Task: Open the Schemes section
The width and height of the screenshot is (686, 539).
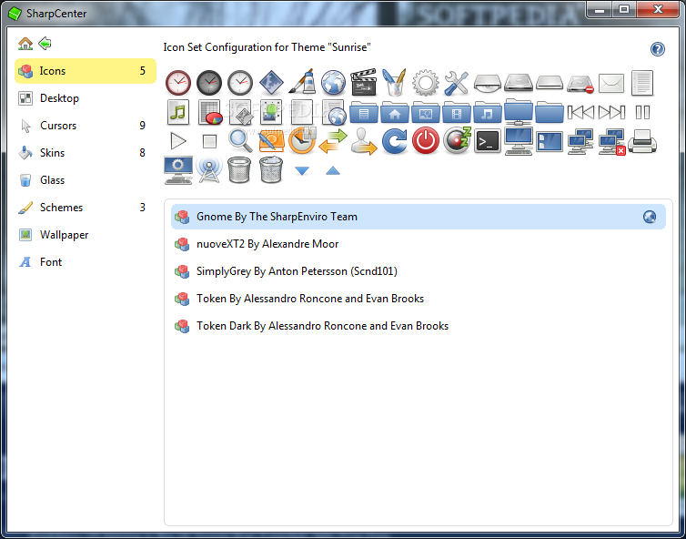Action: point(86,208)
